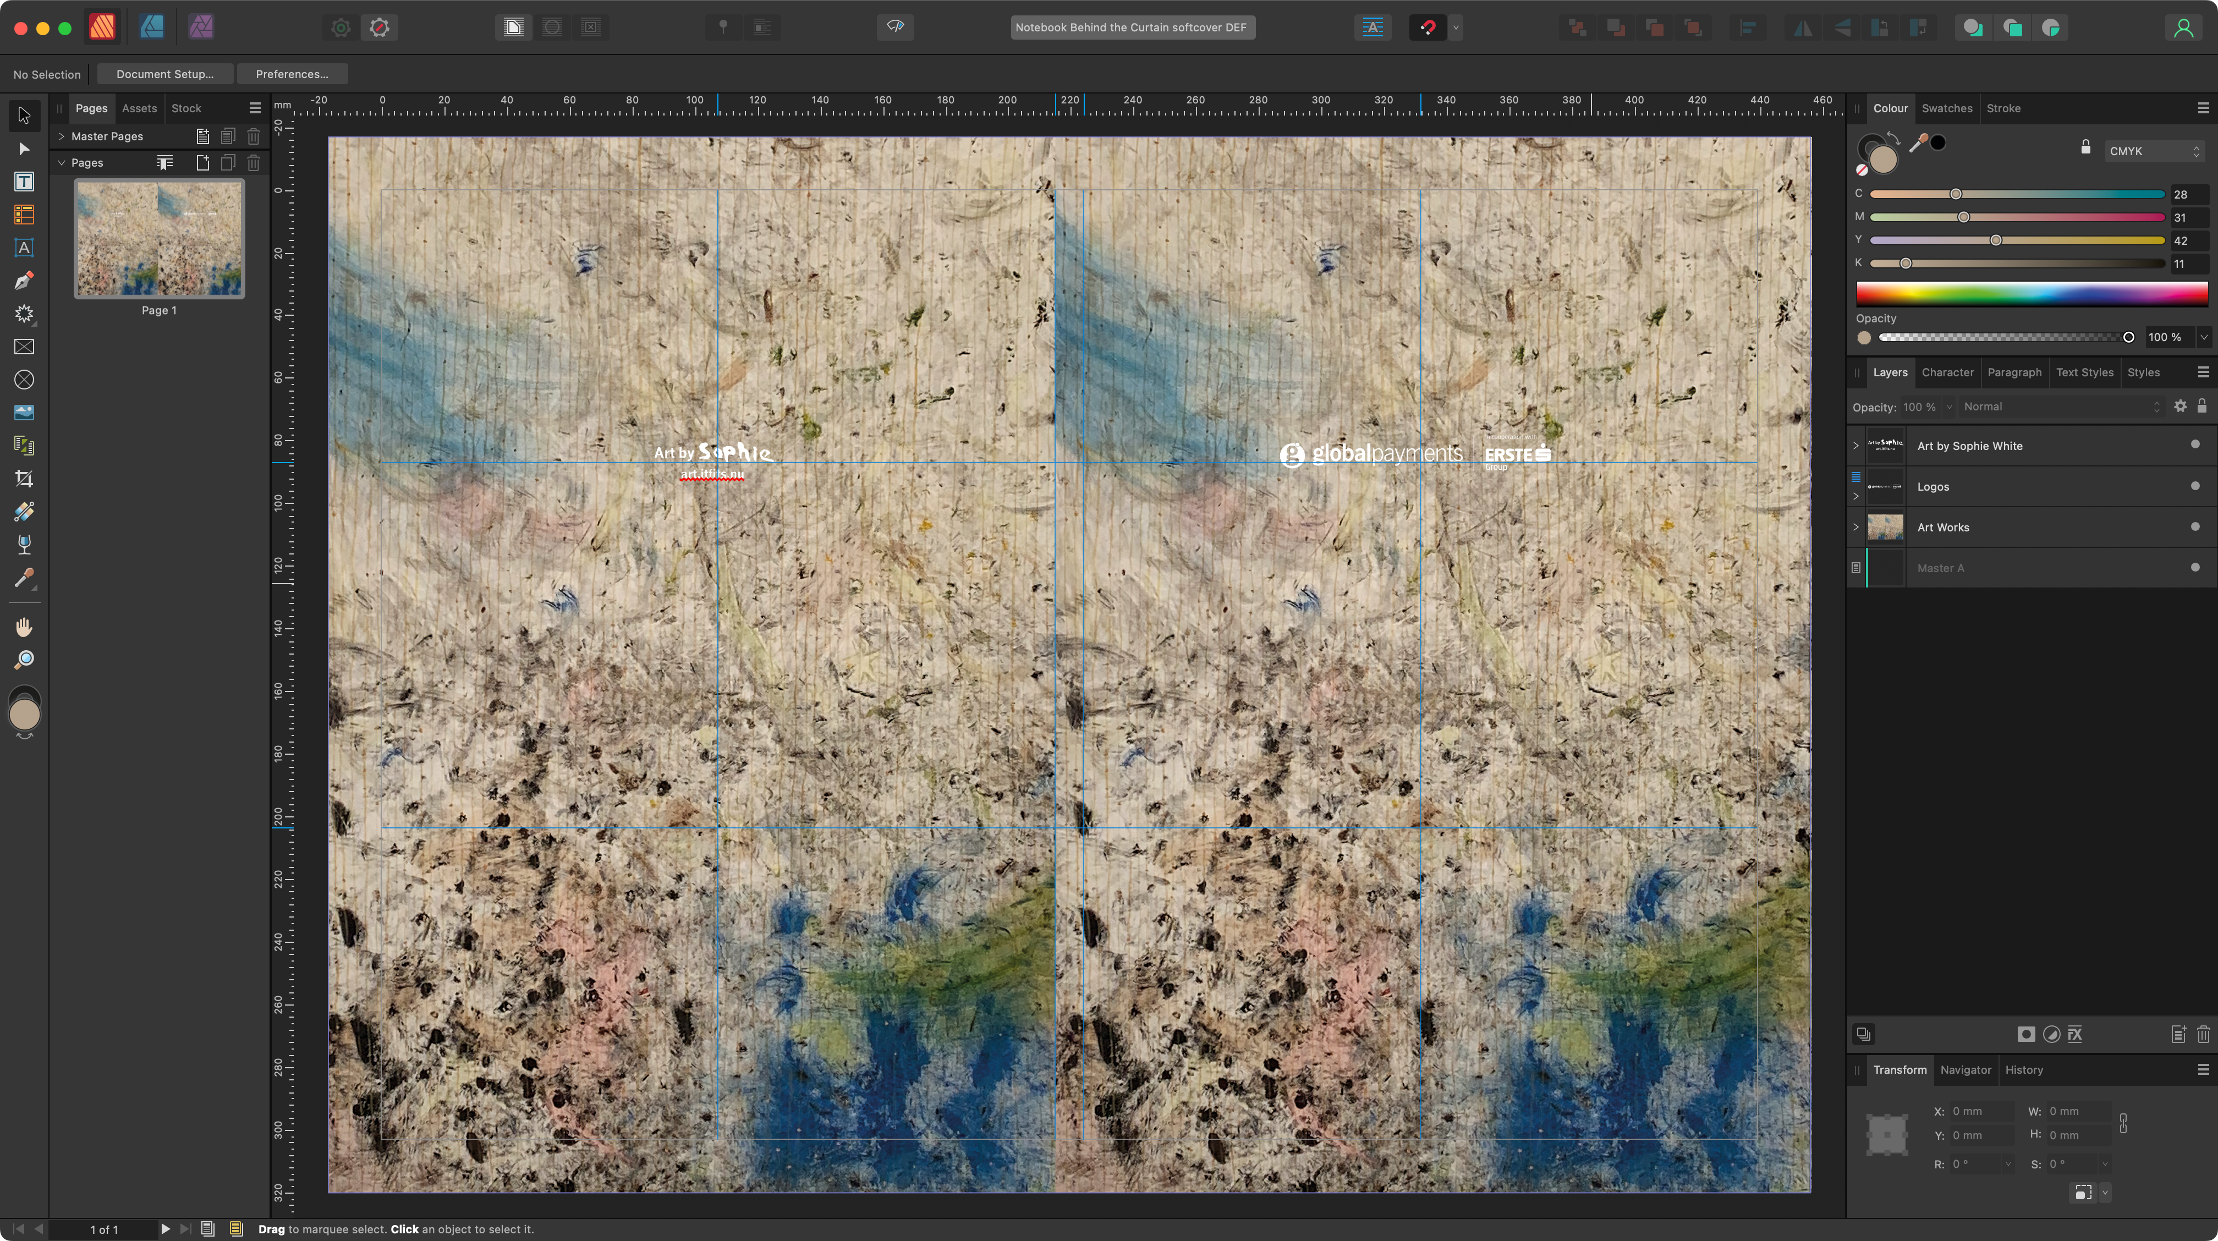2218x1241 pixels.
Task: Switch to the Paragraph tab
Action: tap(2014, 372)
